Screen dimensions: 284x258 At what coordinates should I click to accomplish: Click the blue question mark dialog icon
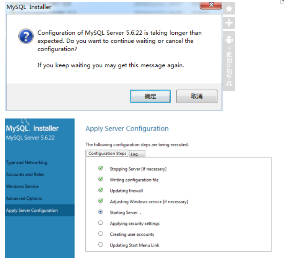point(26,36)
